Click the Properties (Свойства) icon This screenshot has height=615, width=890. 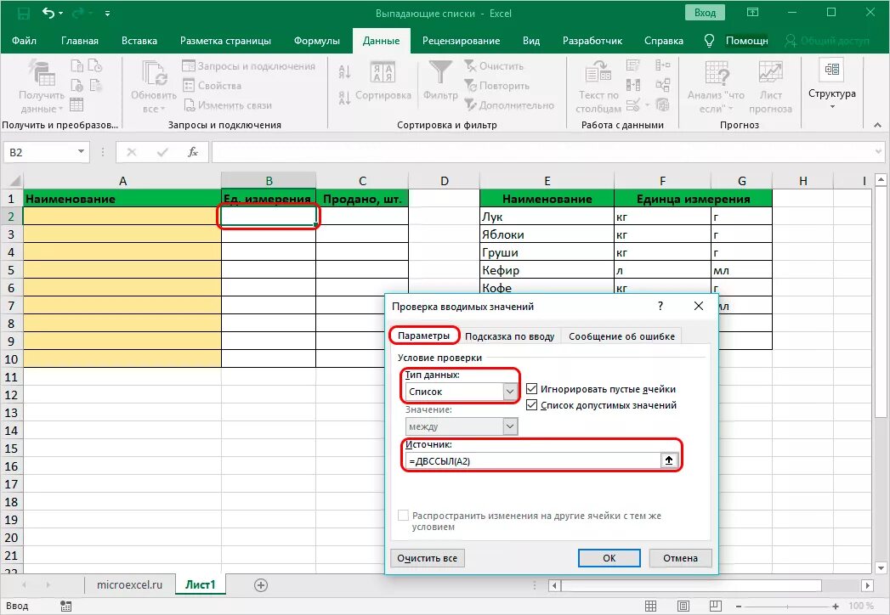click(189, 86)
